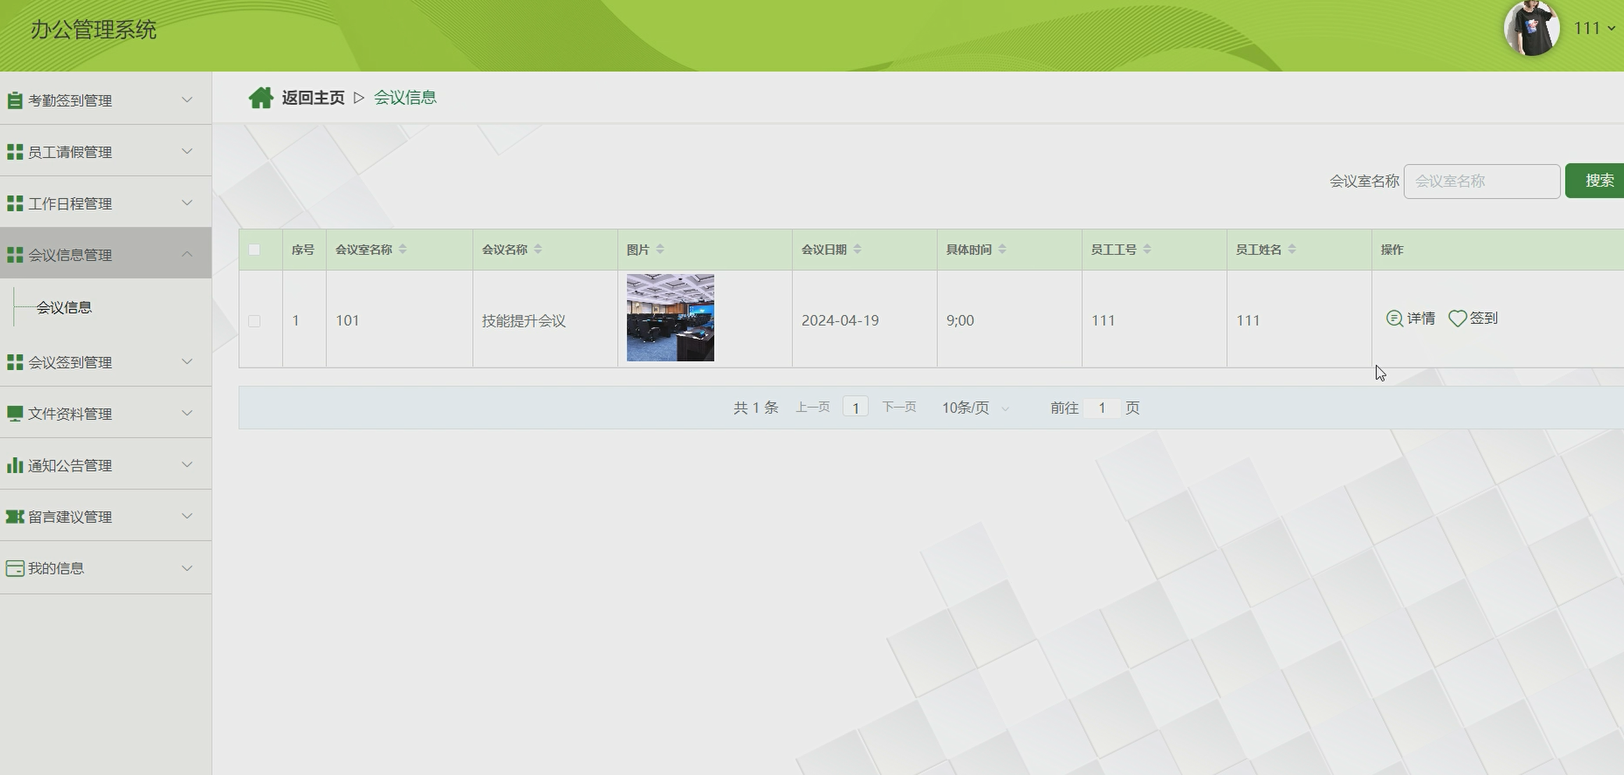Click the 前往 page number input
Image resolution: width=1624 pixels, height=775 pixels.
coord(1102,408)
